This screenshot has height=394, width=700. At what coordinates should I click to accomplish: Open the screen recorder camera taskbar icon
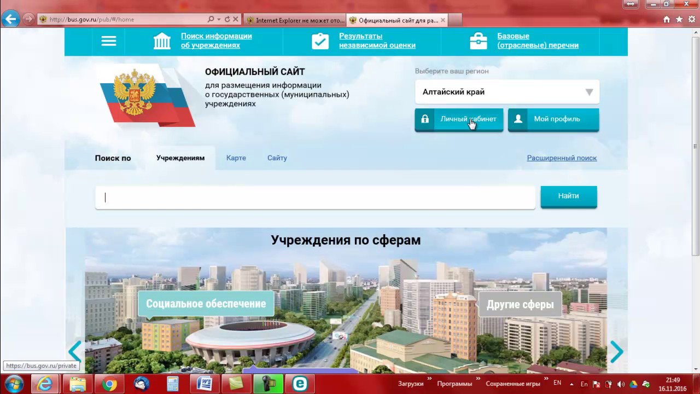(268, 384)
